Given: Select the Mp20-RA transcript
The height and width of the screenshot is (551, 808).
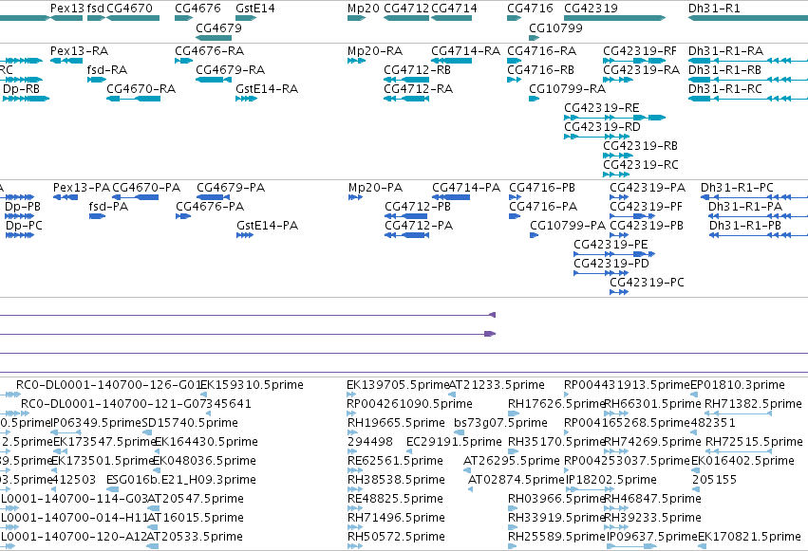Looking at the screenshot, I should click(x=356, y=61).
